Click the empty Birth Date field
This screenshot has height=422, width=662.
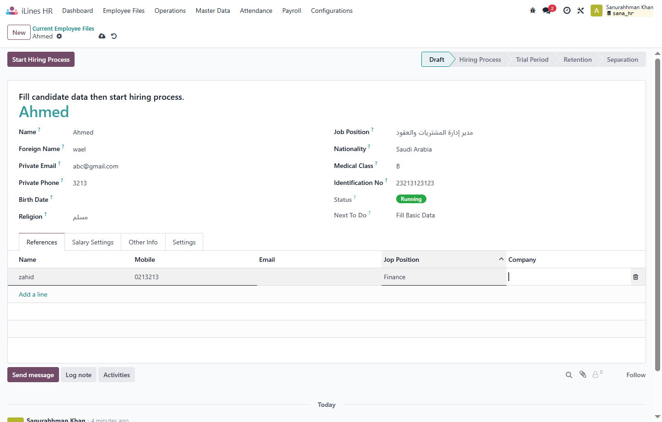(196, 200)
